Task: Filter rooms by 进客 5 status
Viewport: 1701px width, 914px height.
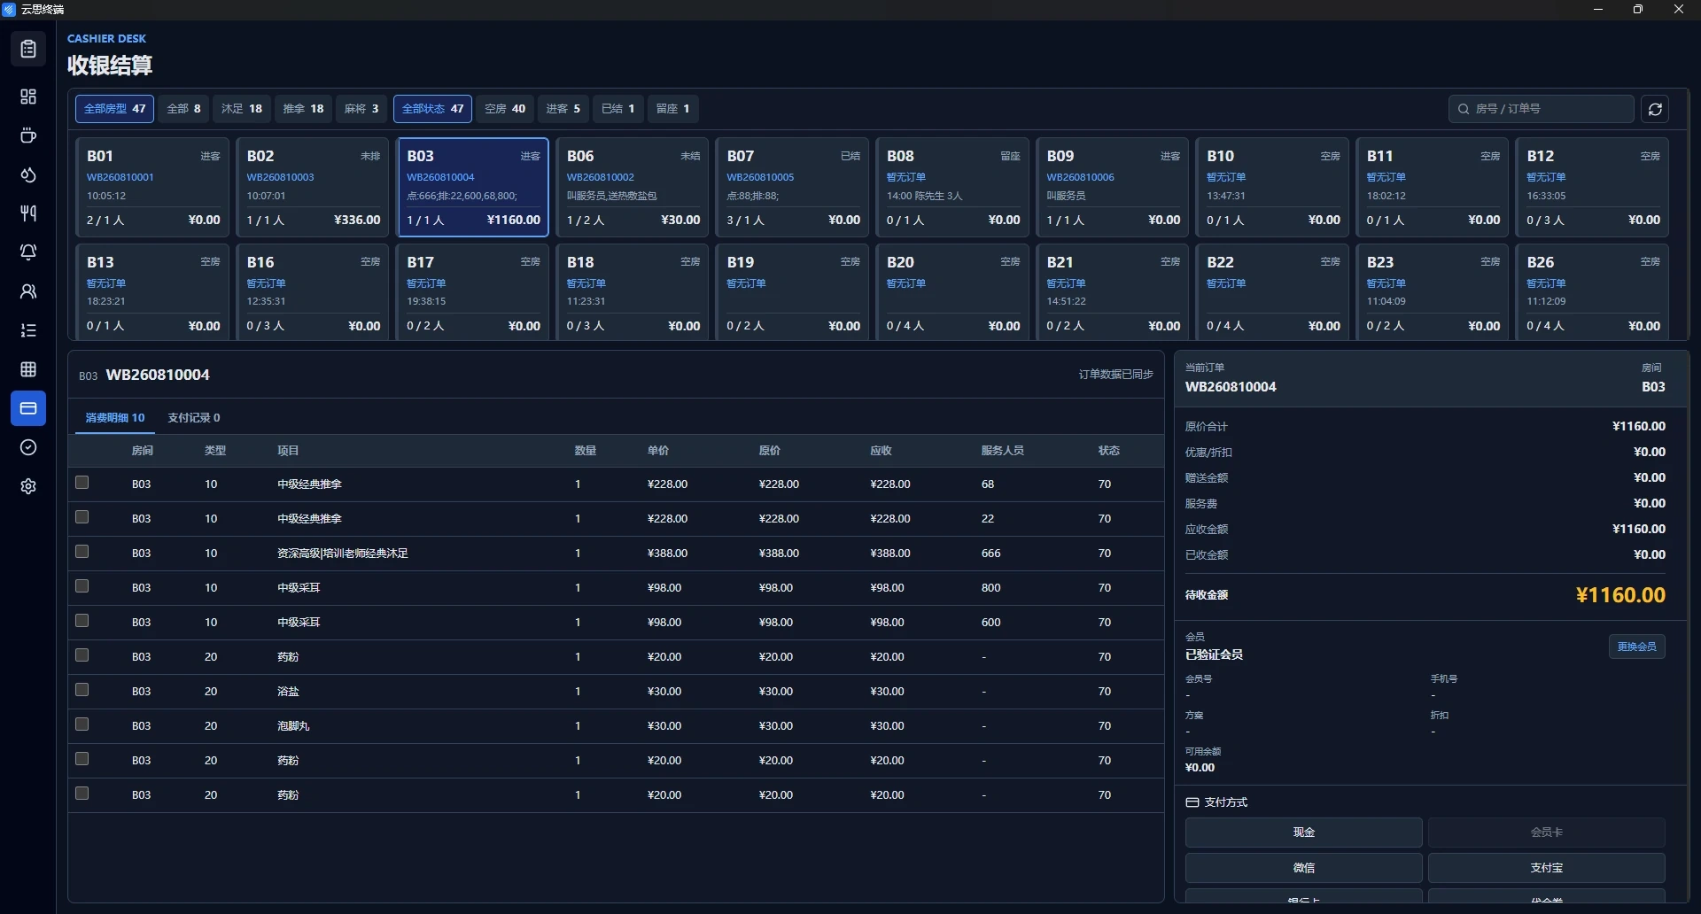Action: click(x=563, y=109)
